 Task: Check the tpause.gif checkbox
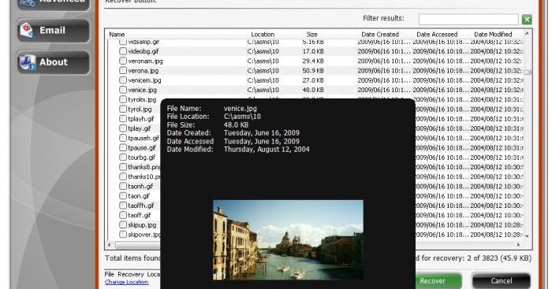pyautogui.click(x=122, y=148)
